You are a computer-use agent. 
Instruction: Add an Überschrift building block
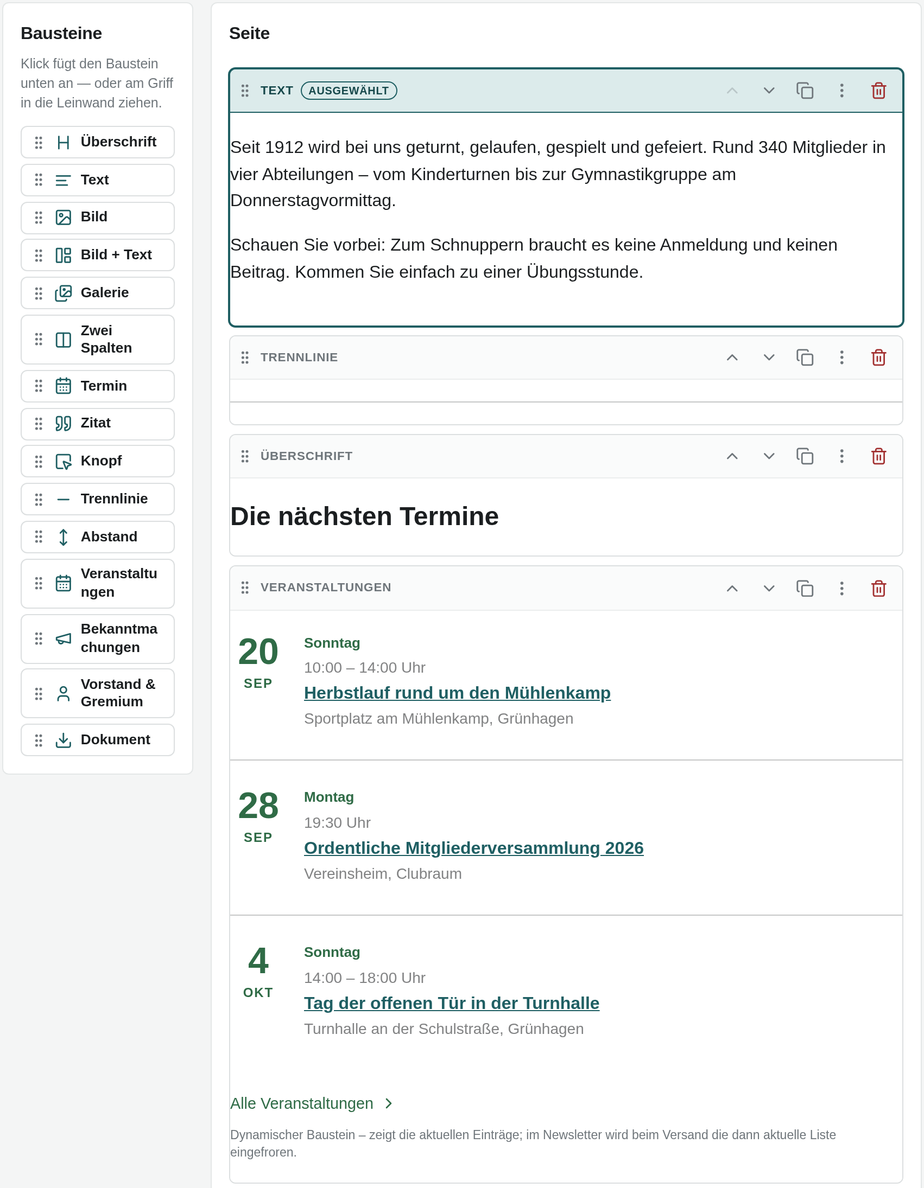98,143
